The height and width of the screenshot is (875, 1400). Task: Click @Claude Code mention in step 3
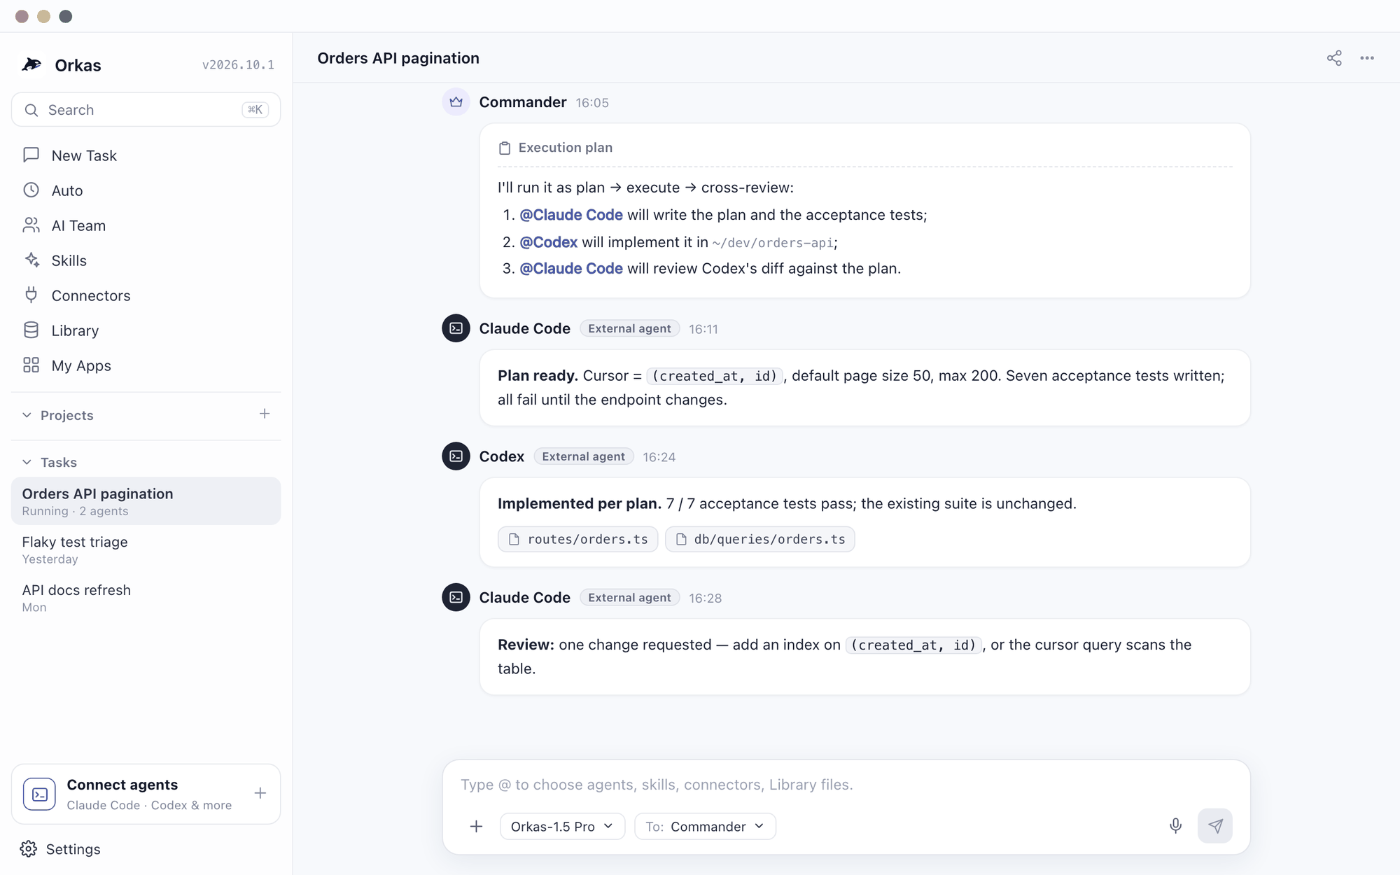571,269
